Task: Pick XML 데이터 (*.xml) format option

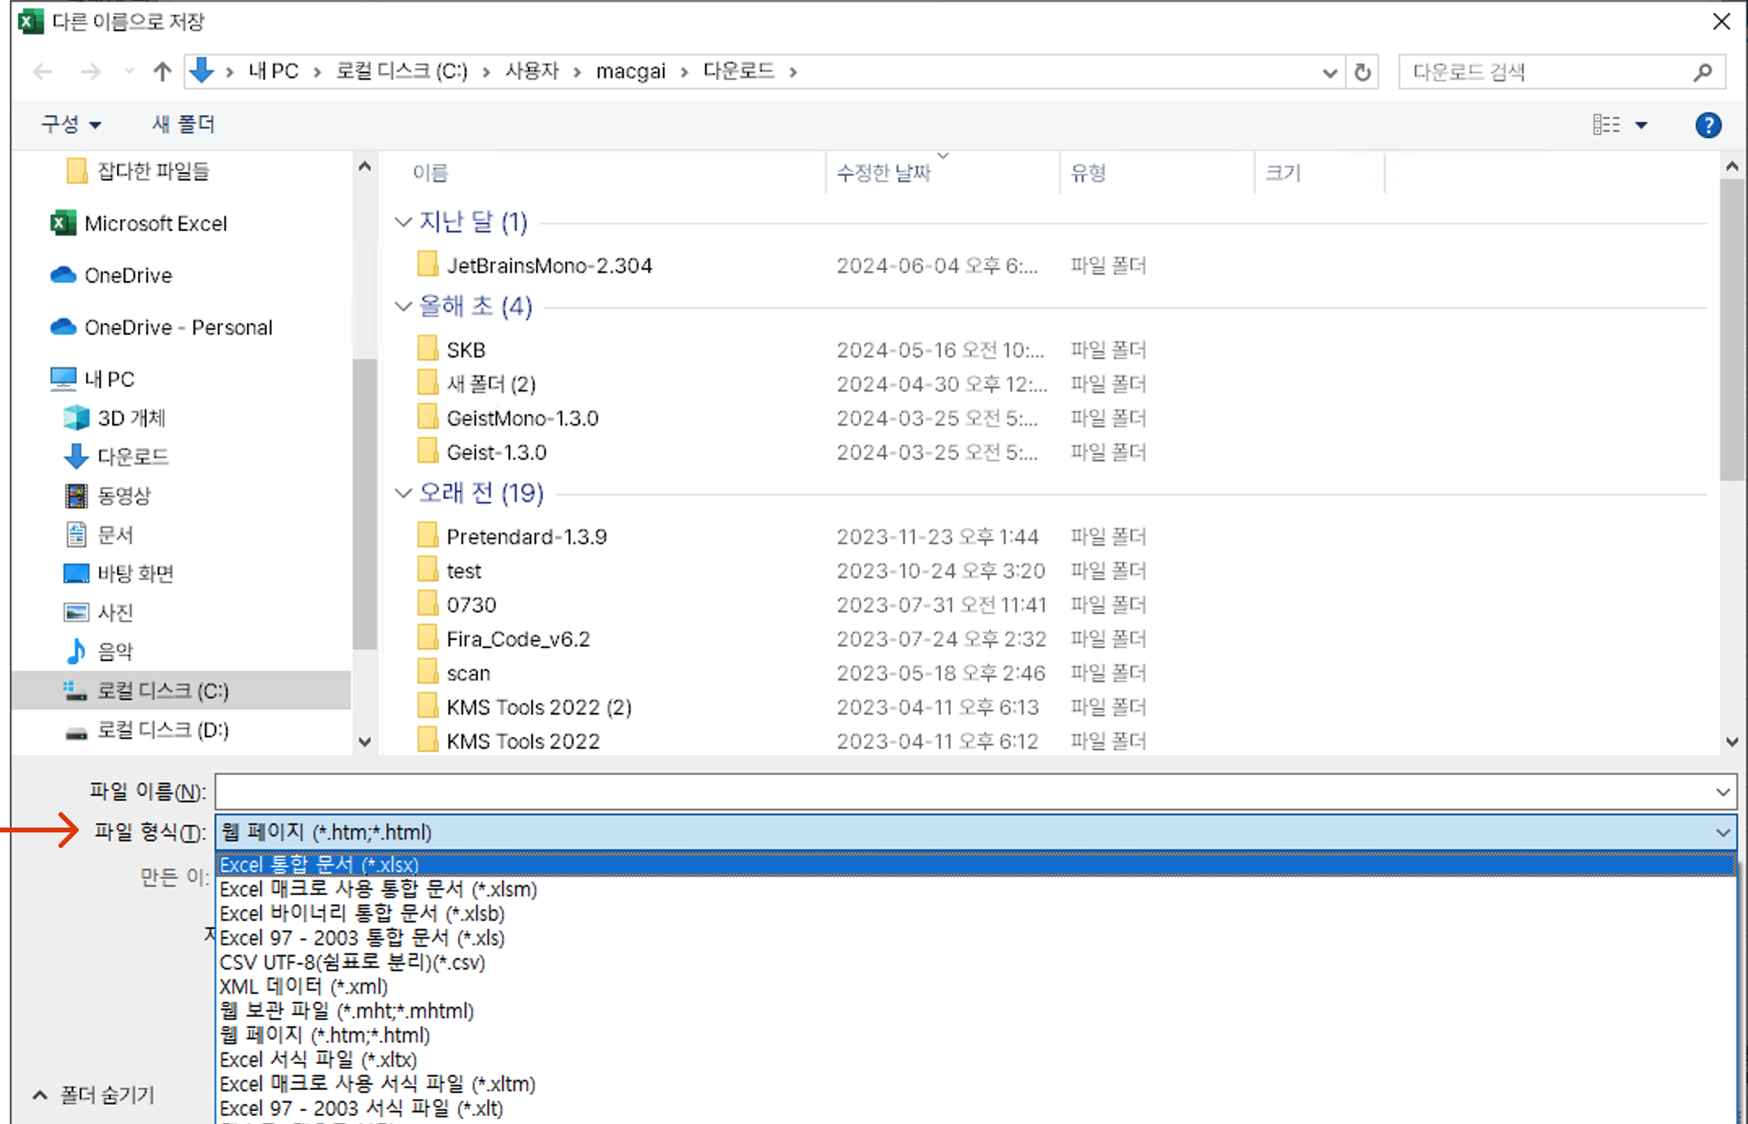Action: (303, 987)
